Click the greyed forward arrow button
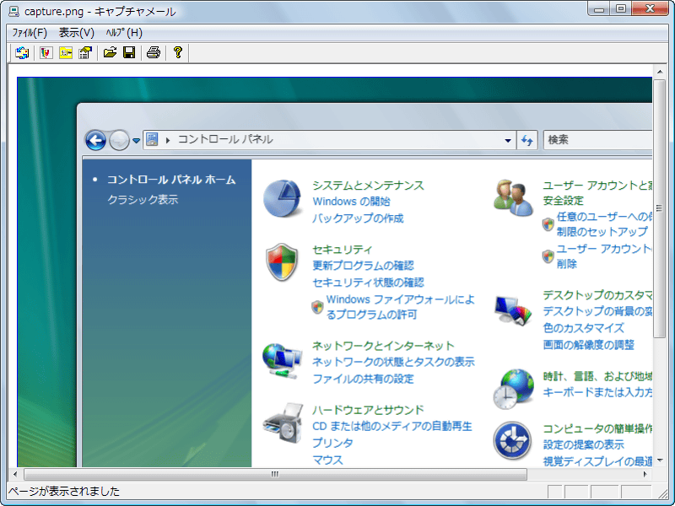The image size is (675, 506). 119,140
